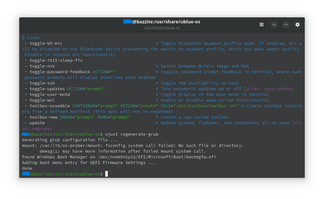324x199 pixels.
Task: Click the cursor at the final prompt
Action: [107, 174]
